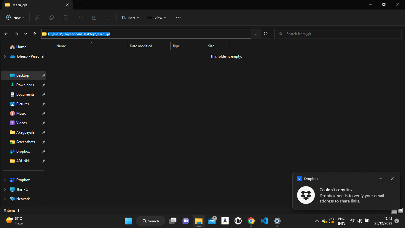Switch to details view icon in status bar
This screenshot has width=405, height=228.
click(394, 211)
